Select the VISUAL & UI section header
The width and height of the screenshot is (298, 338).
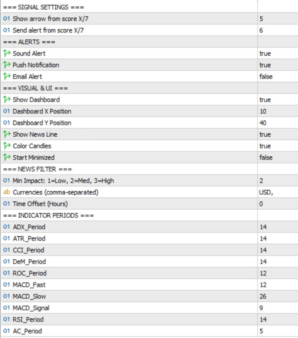pyautogui.click(x=35, y=88)
